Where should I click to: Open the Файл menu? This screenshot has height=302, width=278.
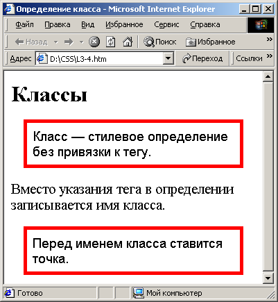(24, 24)
